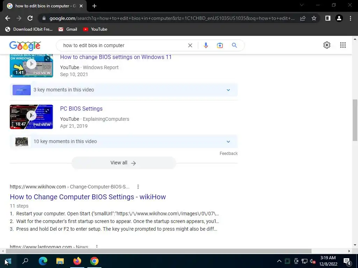Open the 'PC BIOS Settings' video link

tap(81, 109)
